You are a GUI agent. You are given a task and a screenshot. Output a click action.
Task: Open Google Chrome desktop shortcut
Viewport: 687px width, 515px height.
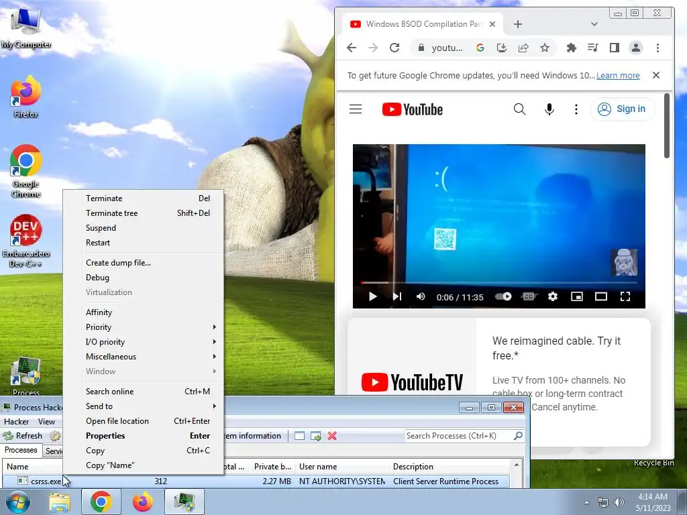coord(26,171)
